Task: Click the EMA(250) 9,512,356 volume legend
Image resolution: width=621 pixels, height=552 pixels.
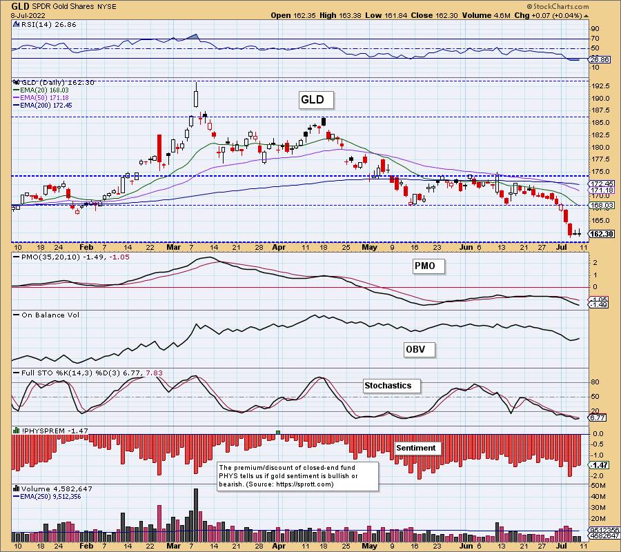Action: coord(51,497)
